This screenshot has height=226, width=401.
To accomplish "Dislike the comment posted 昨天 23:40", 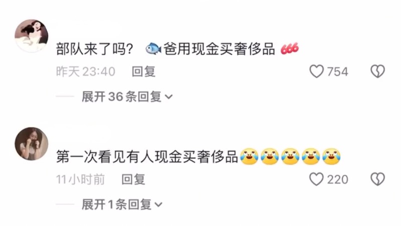I will click(x=378, y=71).
